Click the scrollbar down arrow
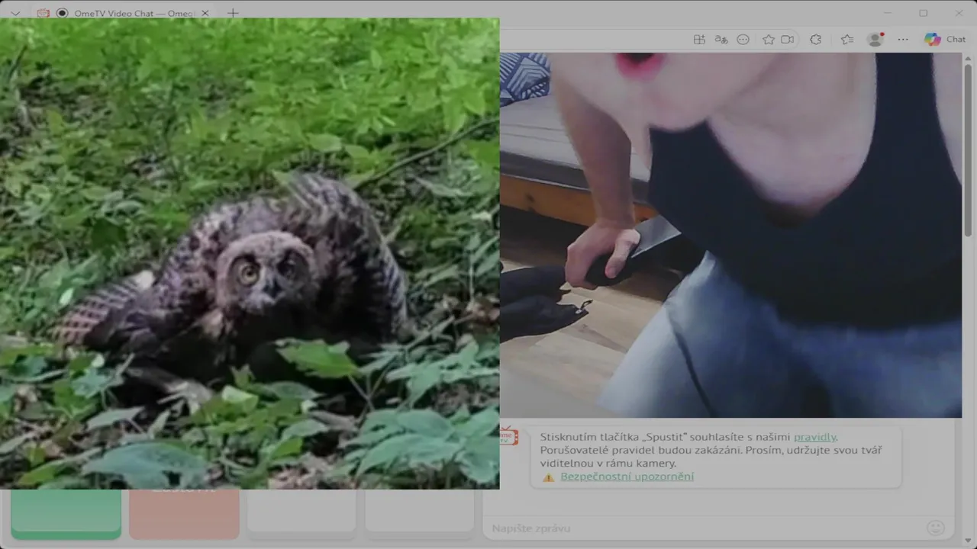This screenshot has height=549, width=977. 969,542
